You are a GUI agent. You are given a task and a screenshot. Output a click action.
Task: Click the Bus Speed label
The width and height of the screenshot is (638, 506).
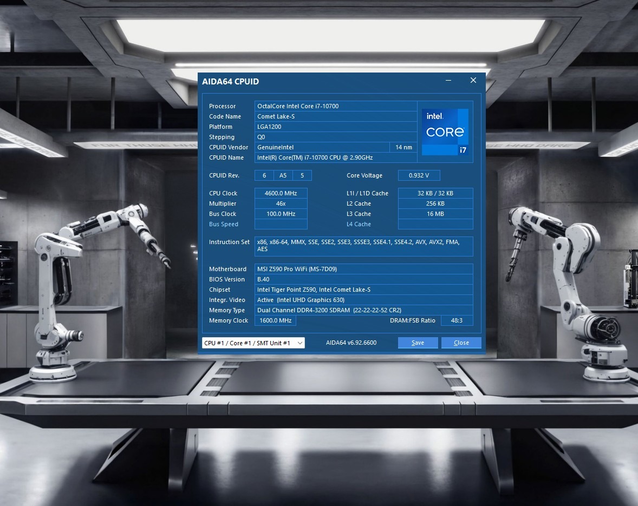coord(224,225)
